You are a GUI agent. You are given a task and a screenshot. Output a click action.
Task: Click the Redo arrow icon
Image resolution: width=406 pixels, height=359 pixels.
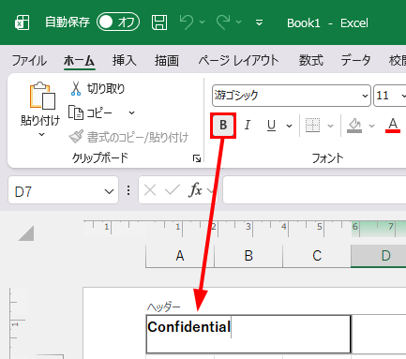point(223,22)
